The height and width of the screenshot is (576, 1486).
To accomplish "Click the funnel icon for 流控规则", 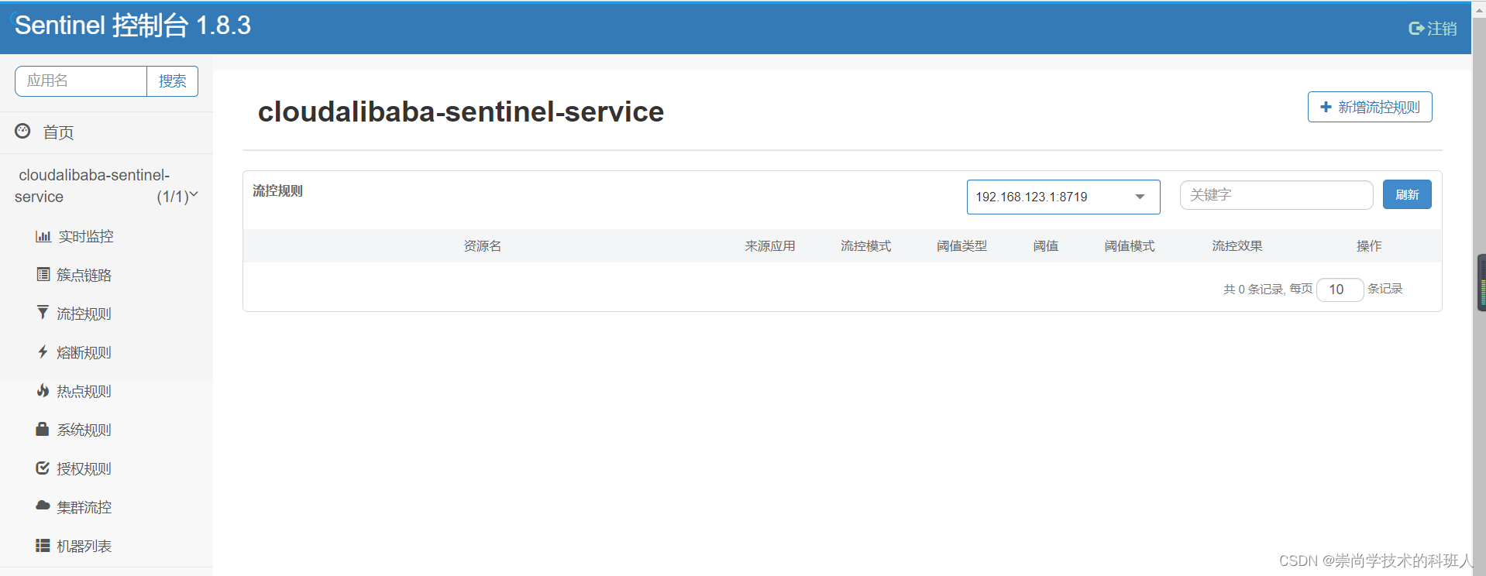I will pos(43,312).
